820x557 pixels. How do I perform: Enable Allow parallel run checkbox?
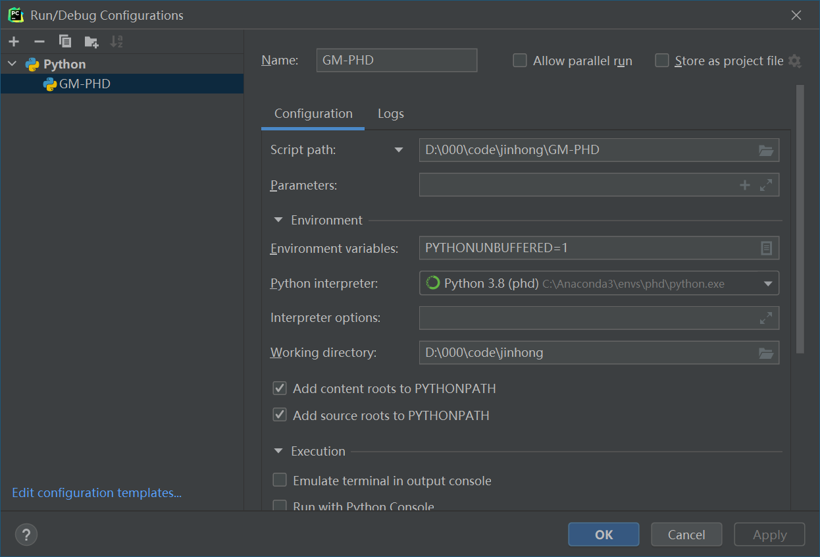coord(520,61)
